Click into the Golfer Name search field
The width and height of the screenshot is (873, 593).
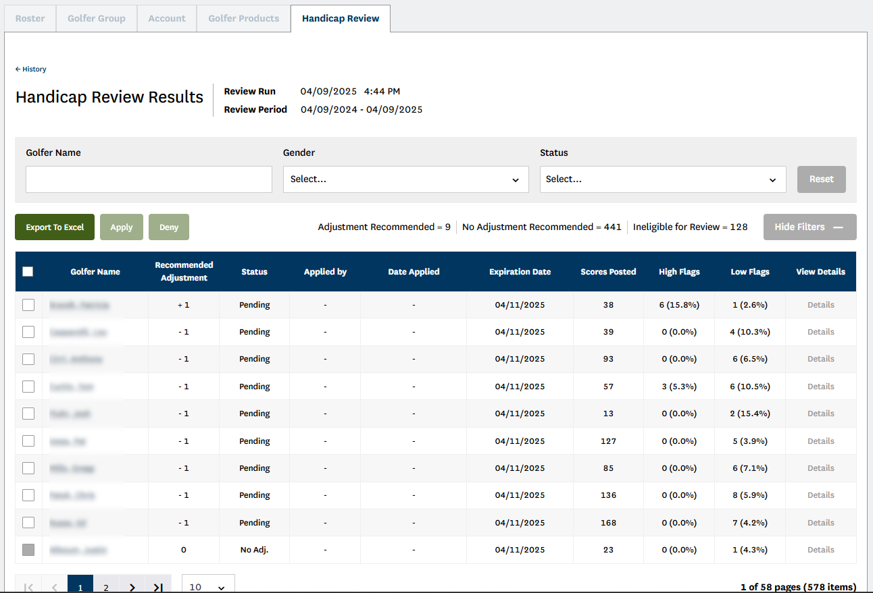pyautogui.click(x=149, y=179)
